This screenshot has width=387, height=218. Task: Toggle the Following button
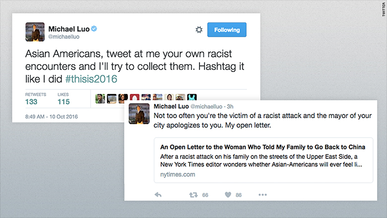pos(227,30)
